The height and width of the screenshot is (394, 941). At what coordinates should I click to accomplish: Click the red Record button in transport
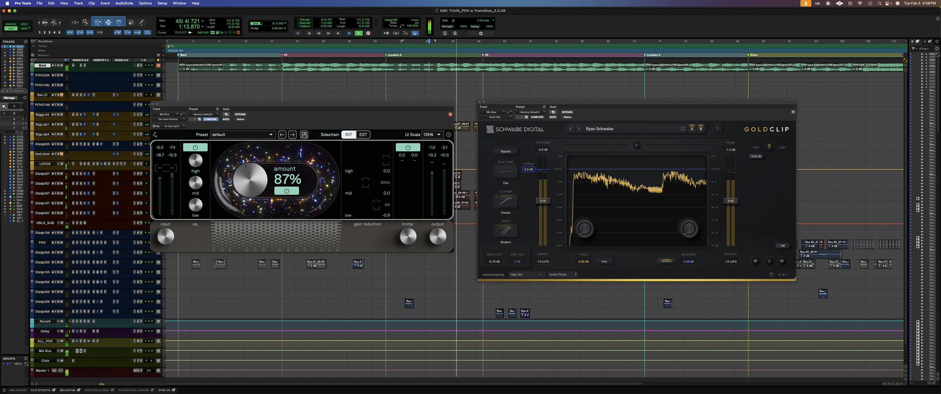click(x=368, y=33)
